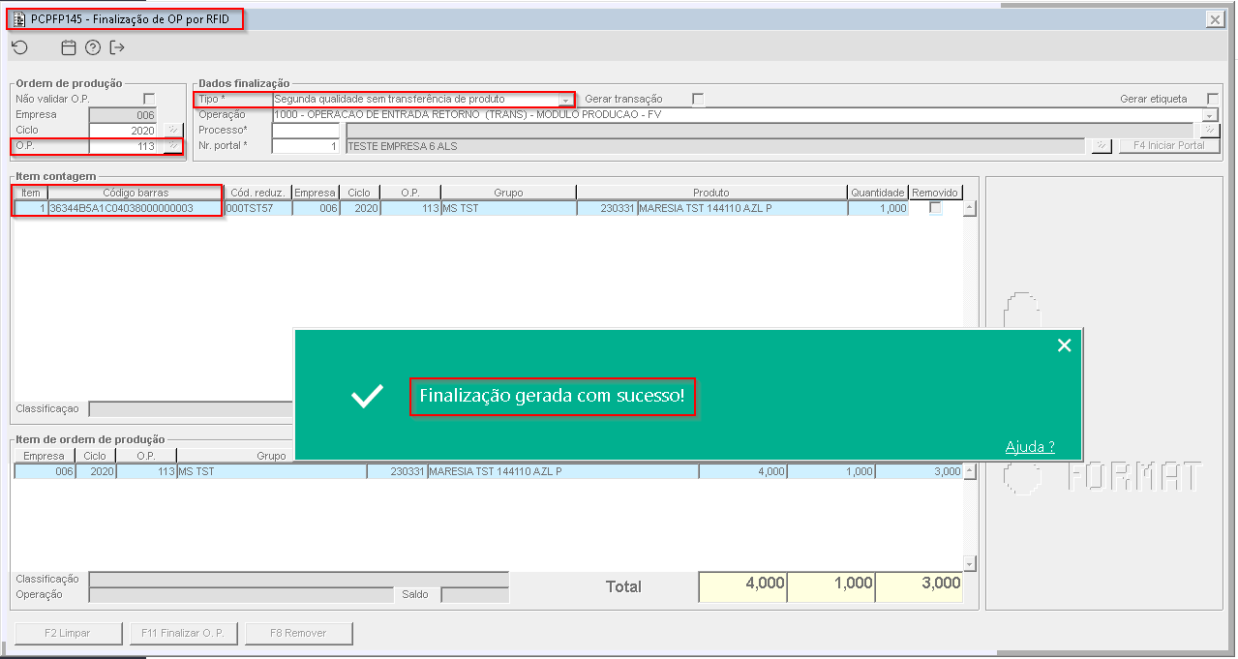This screenshot has width=1238, height=659.
Task: Click the refresh/undo toolbar icon
Action: point(19,47)
